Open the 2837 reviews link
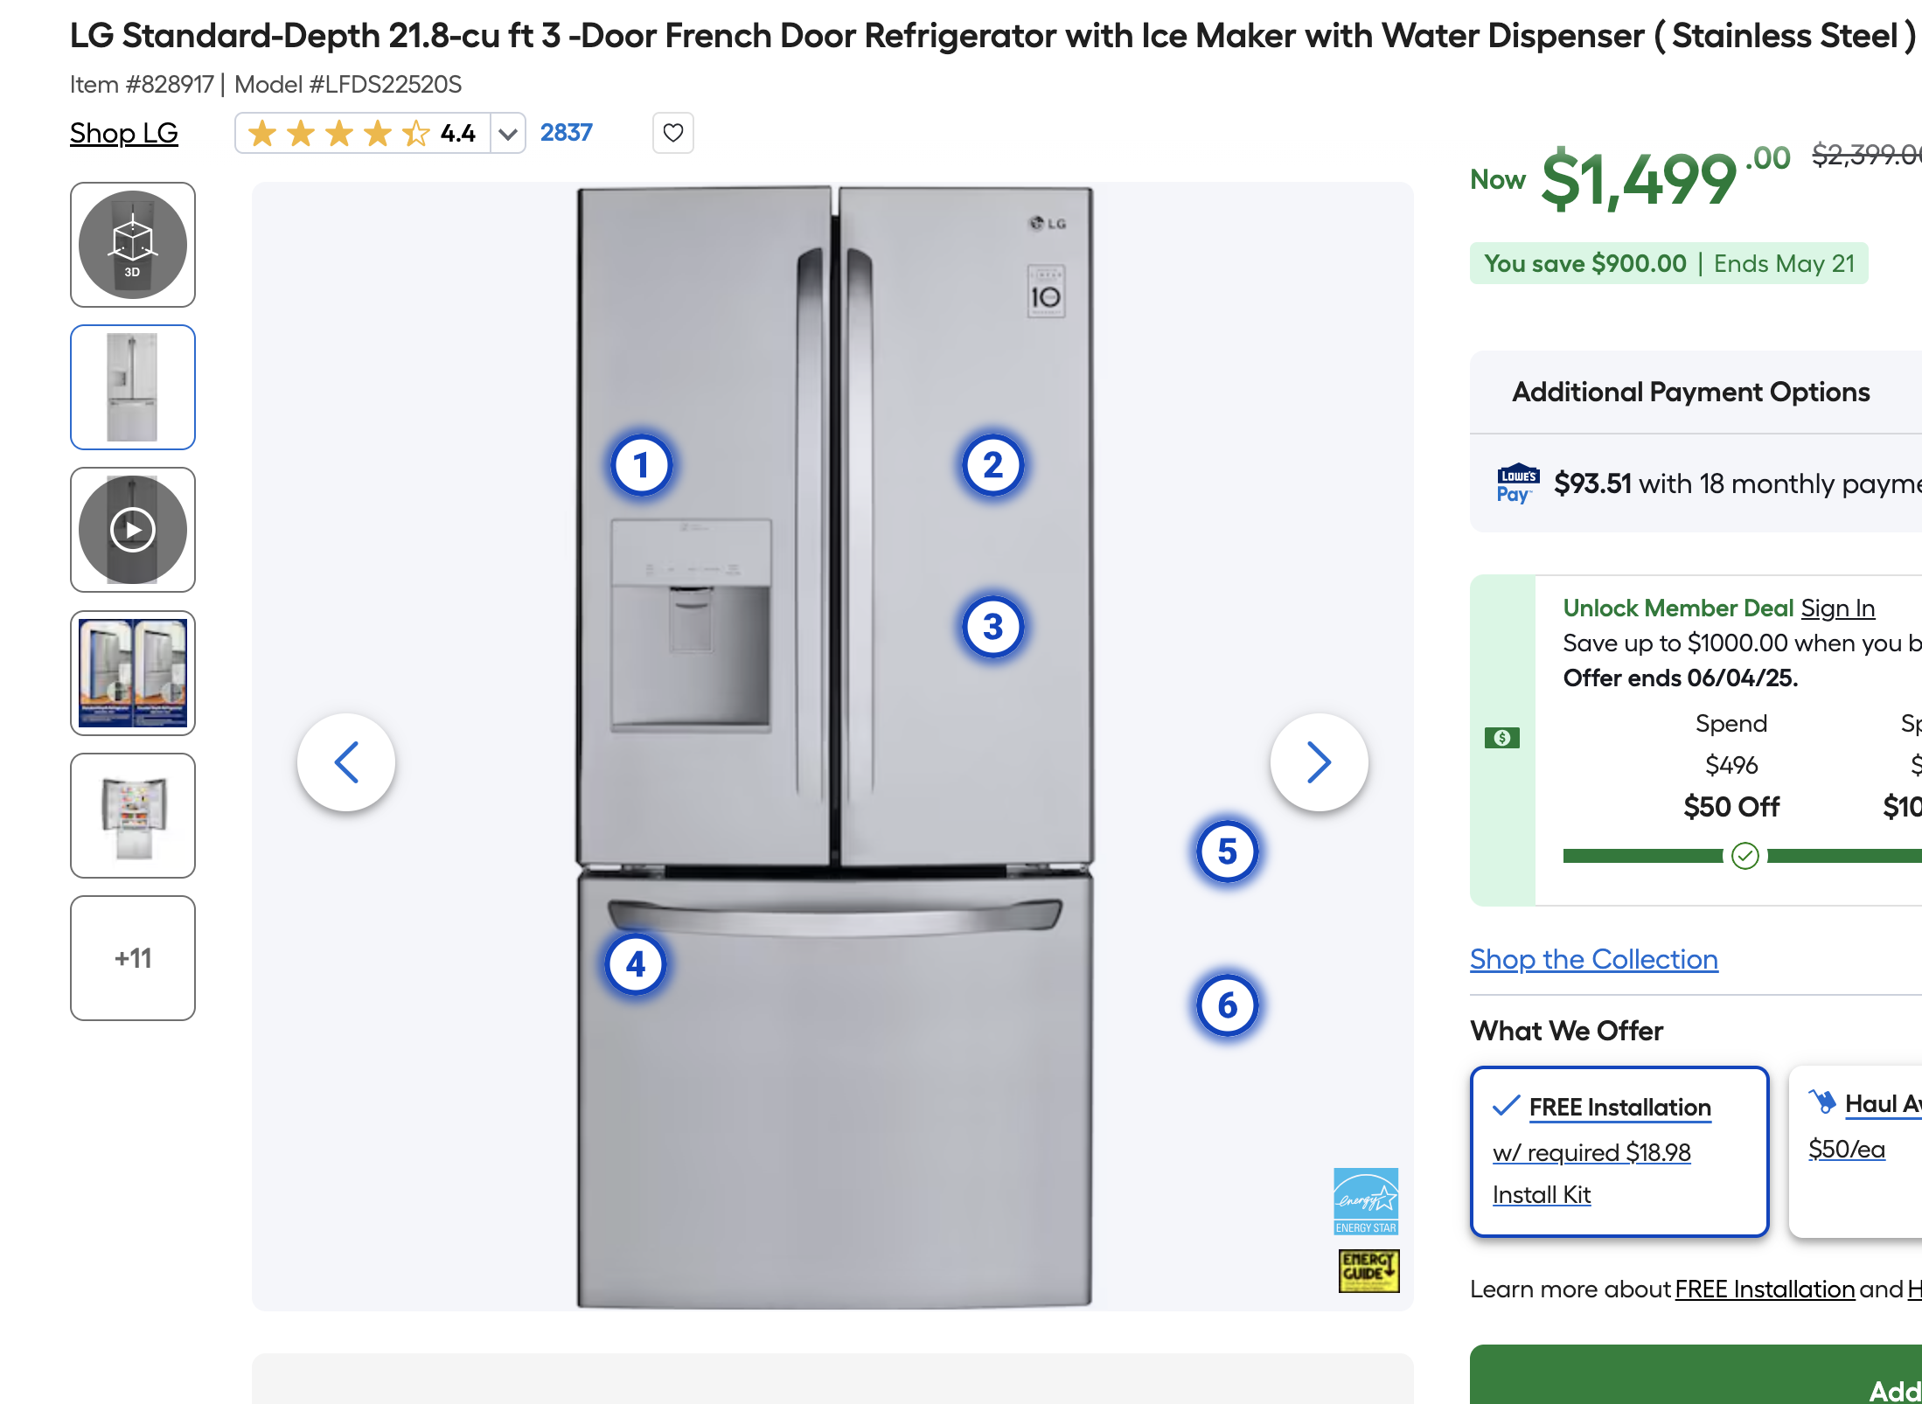Screen dimensions: 1922x1404 point(566,133)
